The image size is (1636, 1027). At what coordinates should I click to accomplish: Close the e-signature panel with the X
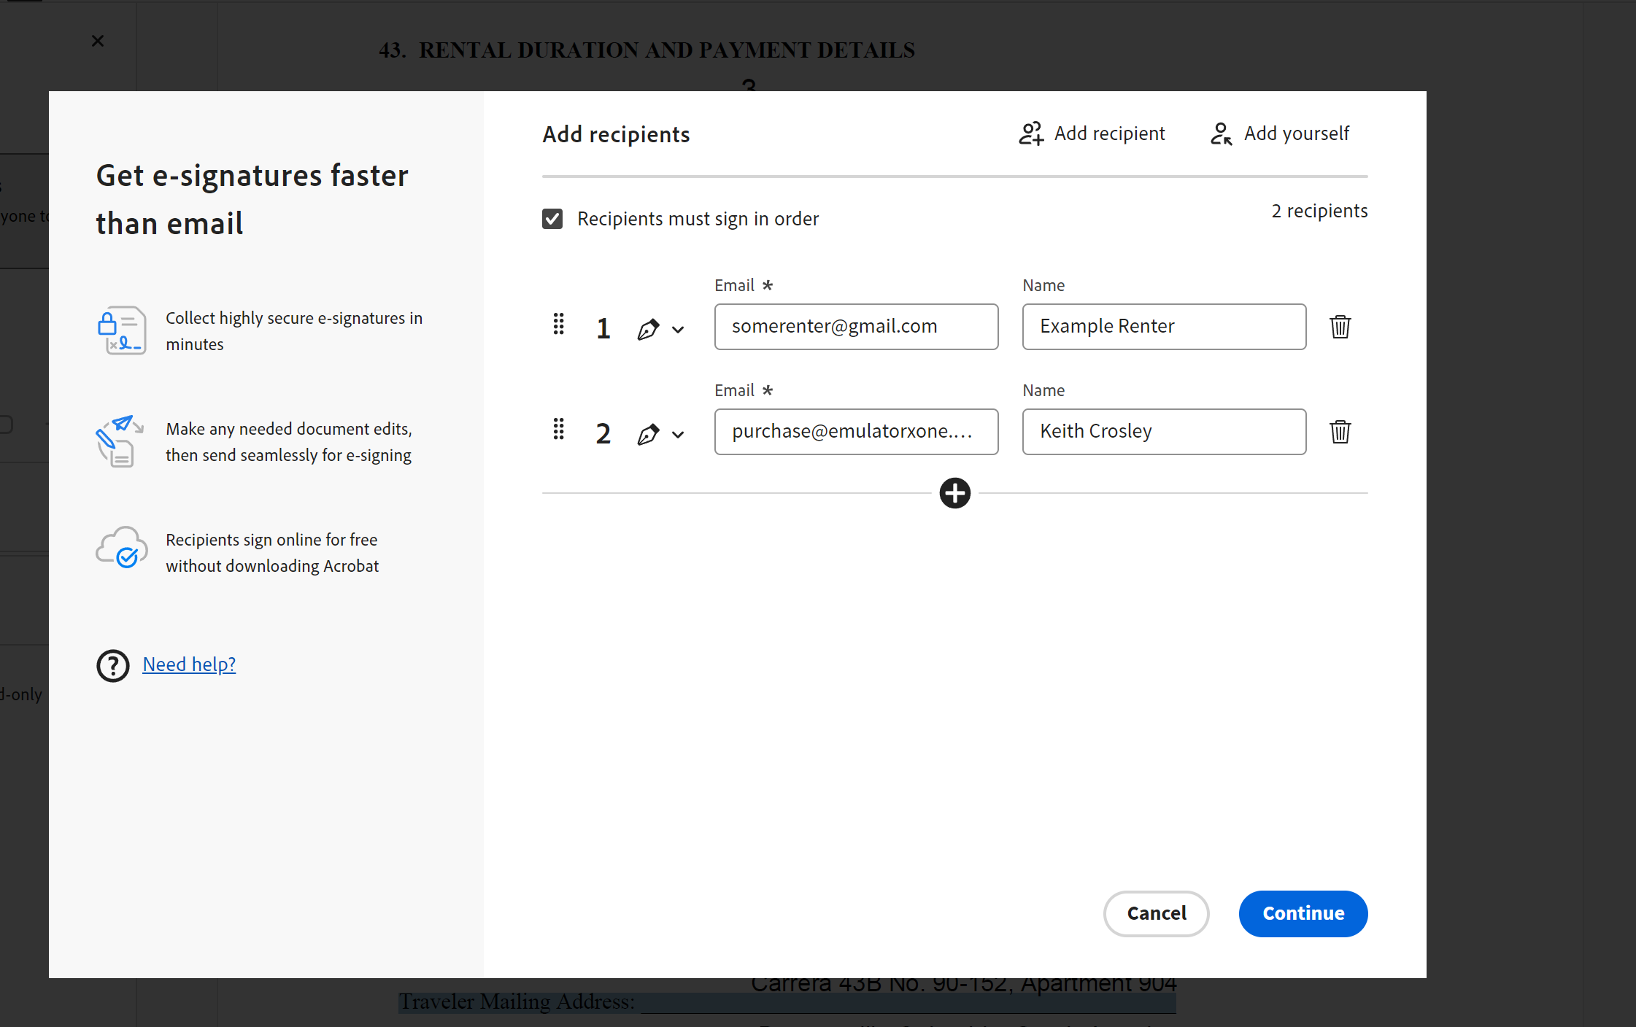tap(98, 41)
